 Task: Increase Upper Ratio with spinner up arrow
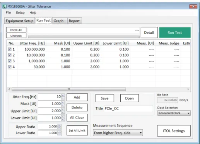[x=59, y=125]
